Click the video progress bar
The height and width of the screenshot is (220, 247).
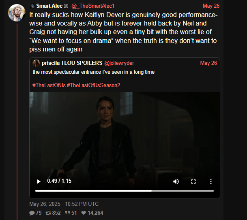coord(125,191)
